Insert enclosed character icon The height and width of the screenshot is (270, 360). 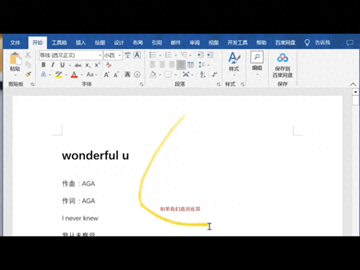(x=137, y=74)
